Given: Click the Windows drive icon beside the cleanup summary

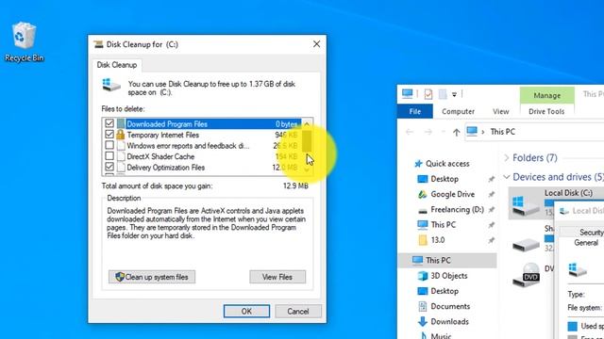Looking at the screenshot, I should click(x=111, y=85).
